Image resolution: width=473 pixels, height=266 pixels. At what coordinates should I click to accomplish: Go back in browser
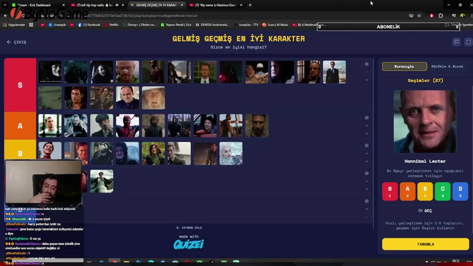tap(5, 16)
